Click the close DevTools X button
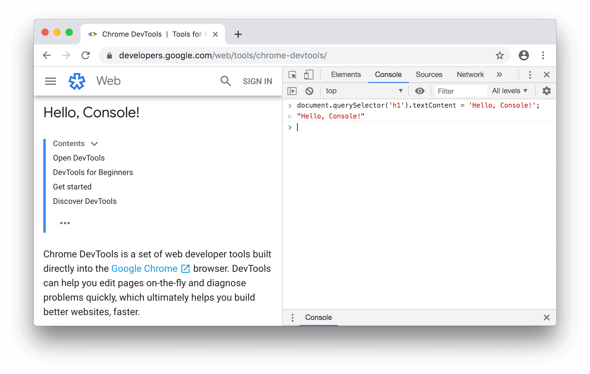This screenshot has height=374, width=590. tap(547, 74)
